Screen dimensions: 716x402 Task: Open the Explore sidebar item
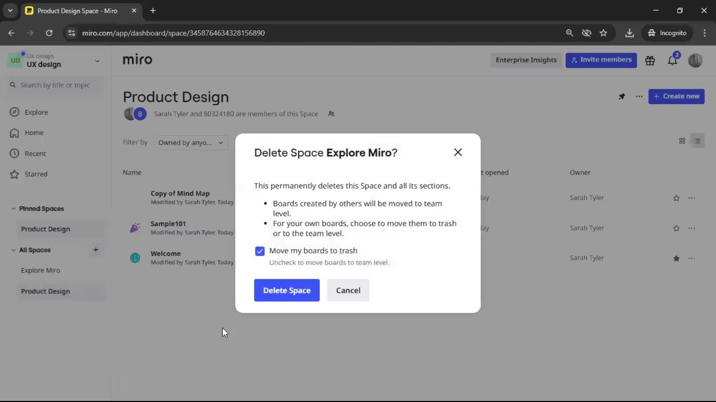coord(36,112)
